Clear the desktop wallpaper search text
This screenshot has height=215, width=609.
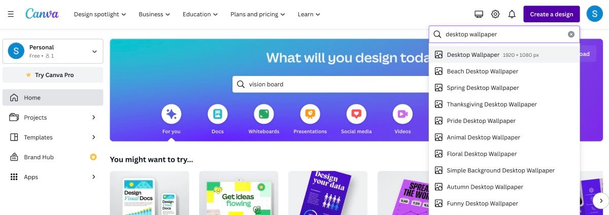pyautogui.click(x=571, y=34)
